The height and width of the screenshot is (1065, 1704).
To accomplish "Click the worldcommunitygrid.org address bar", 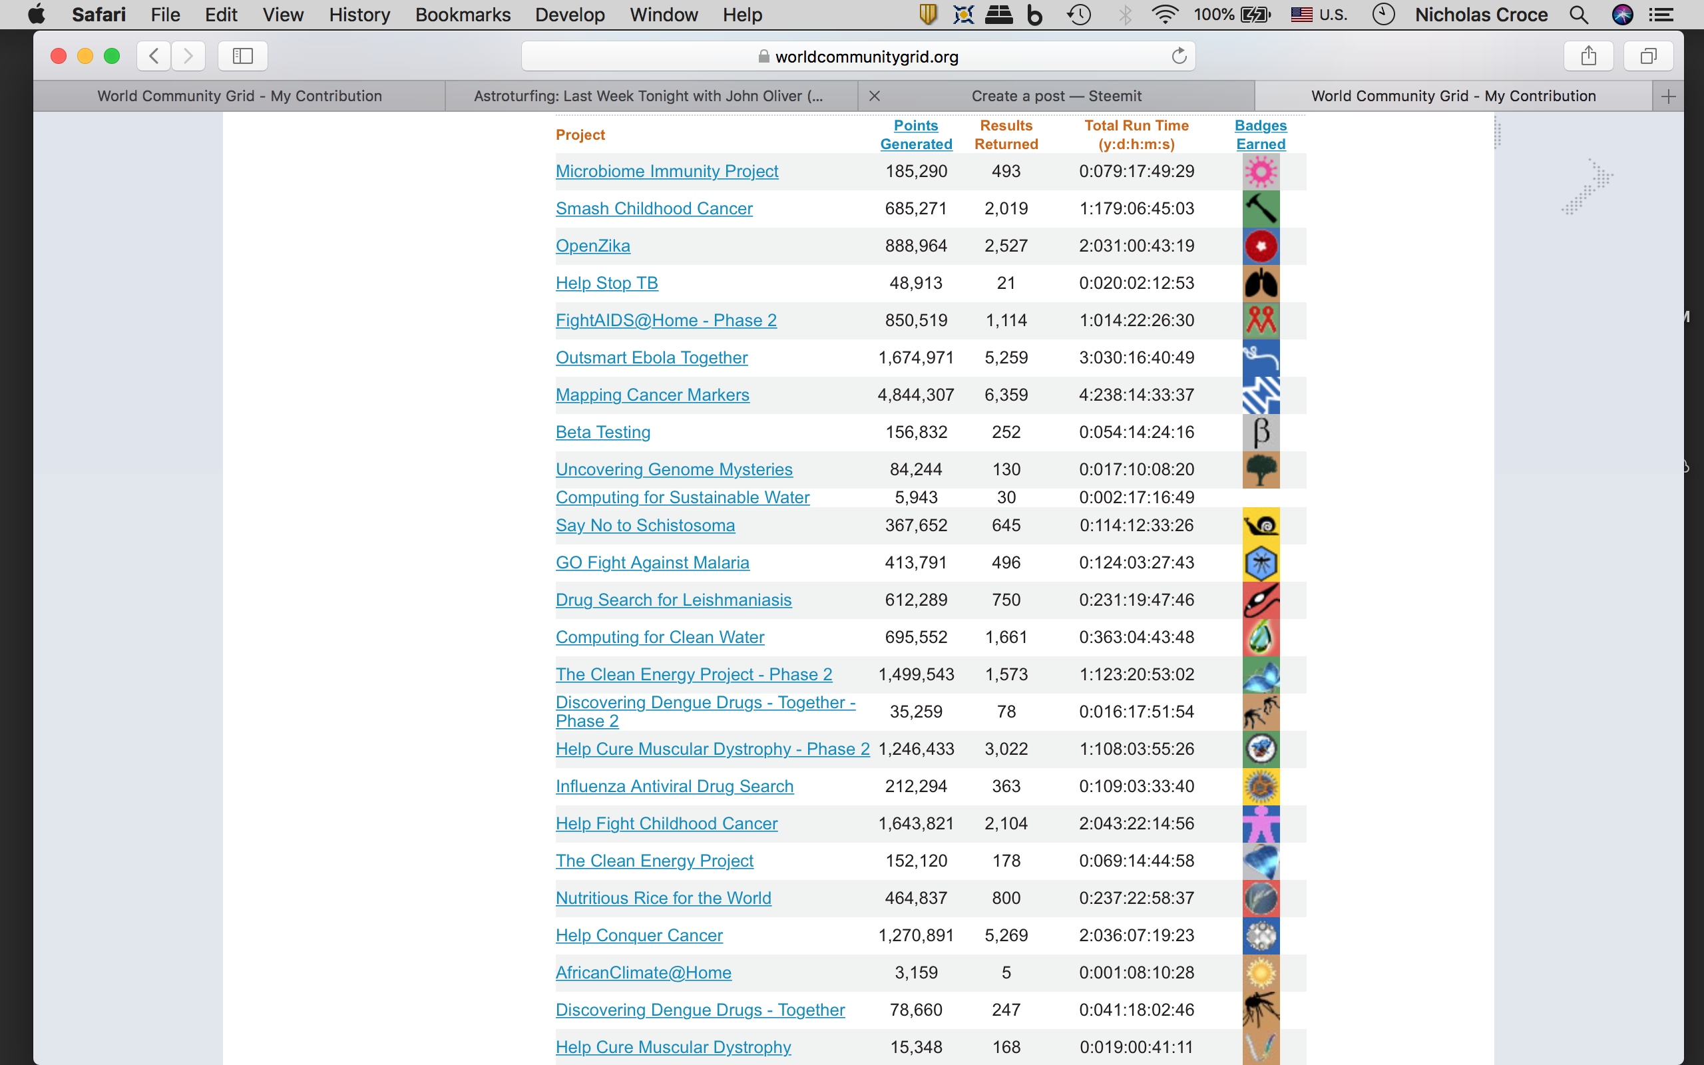I will 866,57.
